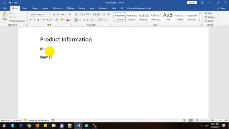This screenshot has height=129, width=229.
Task: Apply the yellow text highlight color
Action: (62, 20)
